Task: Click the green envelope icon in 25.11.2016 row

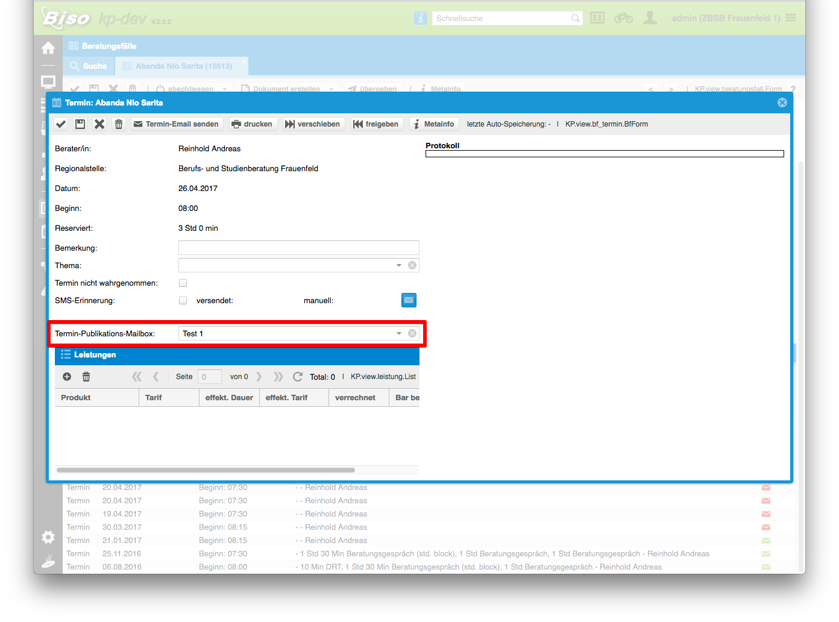Action: (766, 554)
